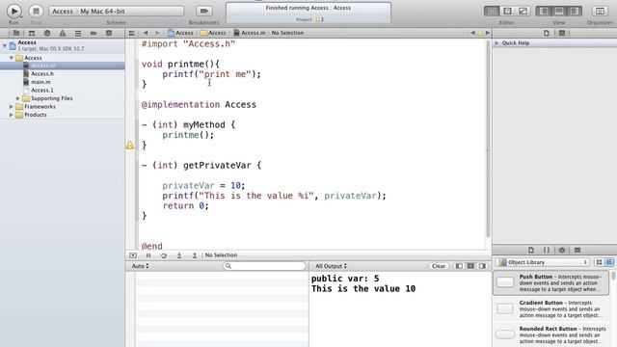Click the warning icon in the gutter

coord(130,146)
